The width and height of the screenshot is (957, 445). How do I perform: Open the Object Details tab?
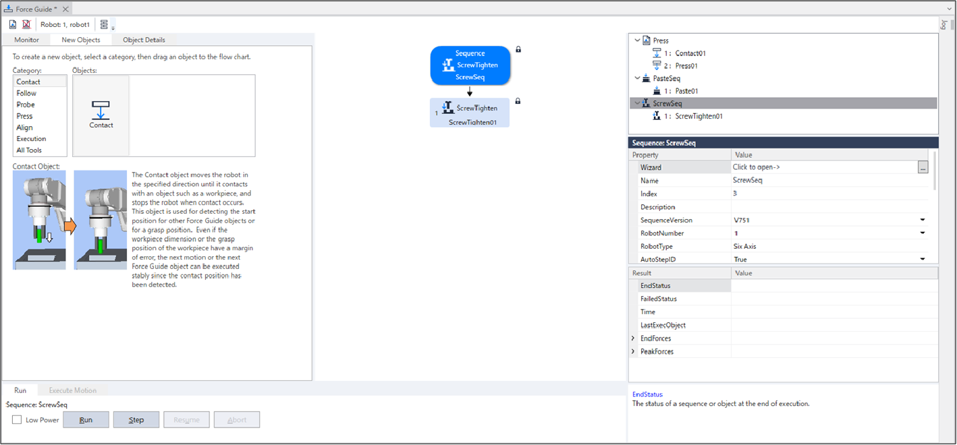[x=144, y=40]
